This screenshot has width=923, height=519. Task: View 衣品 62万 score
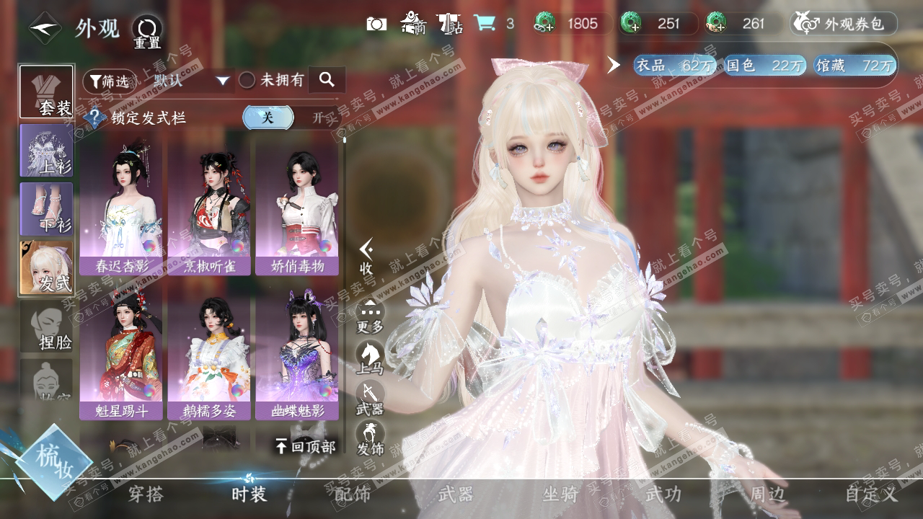tap(676, 66)
